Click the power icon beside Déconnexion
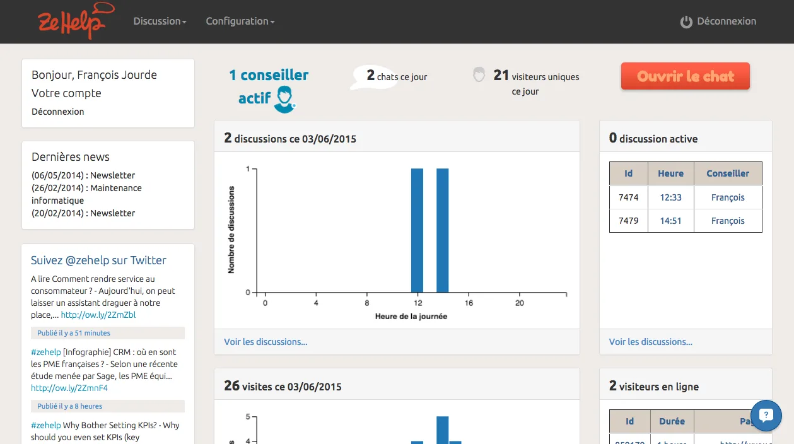 pos(686,22)
